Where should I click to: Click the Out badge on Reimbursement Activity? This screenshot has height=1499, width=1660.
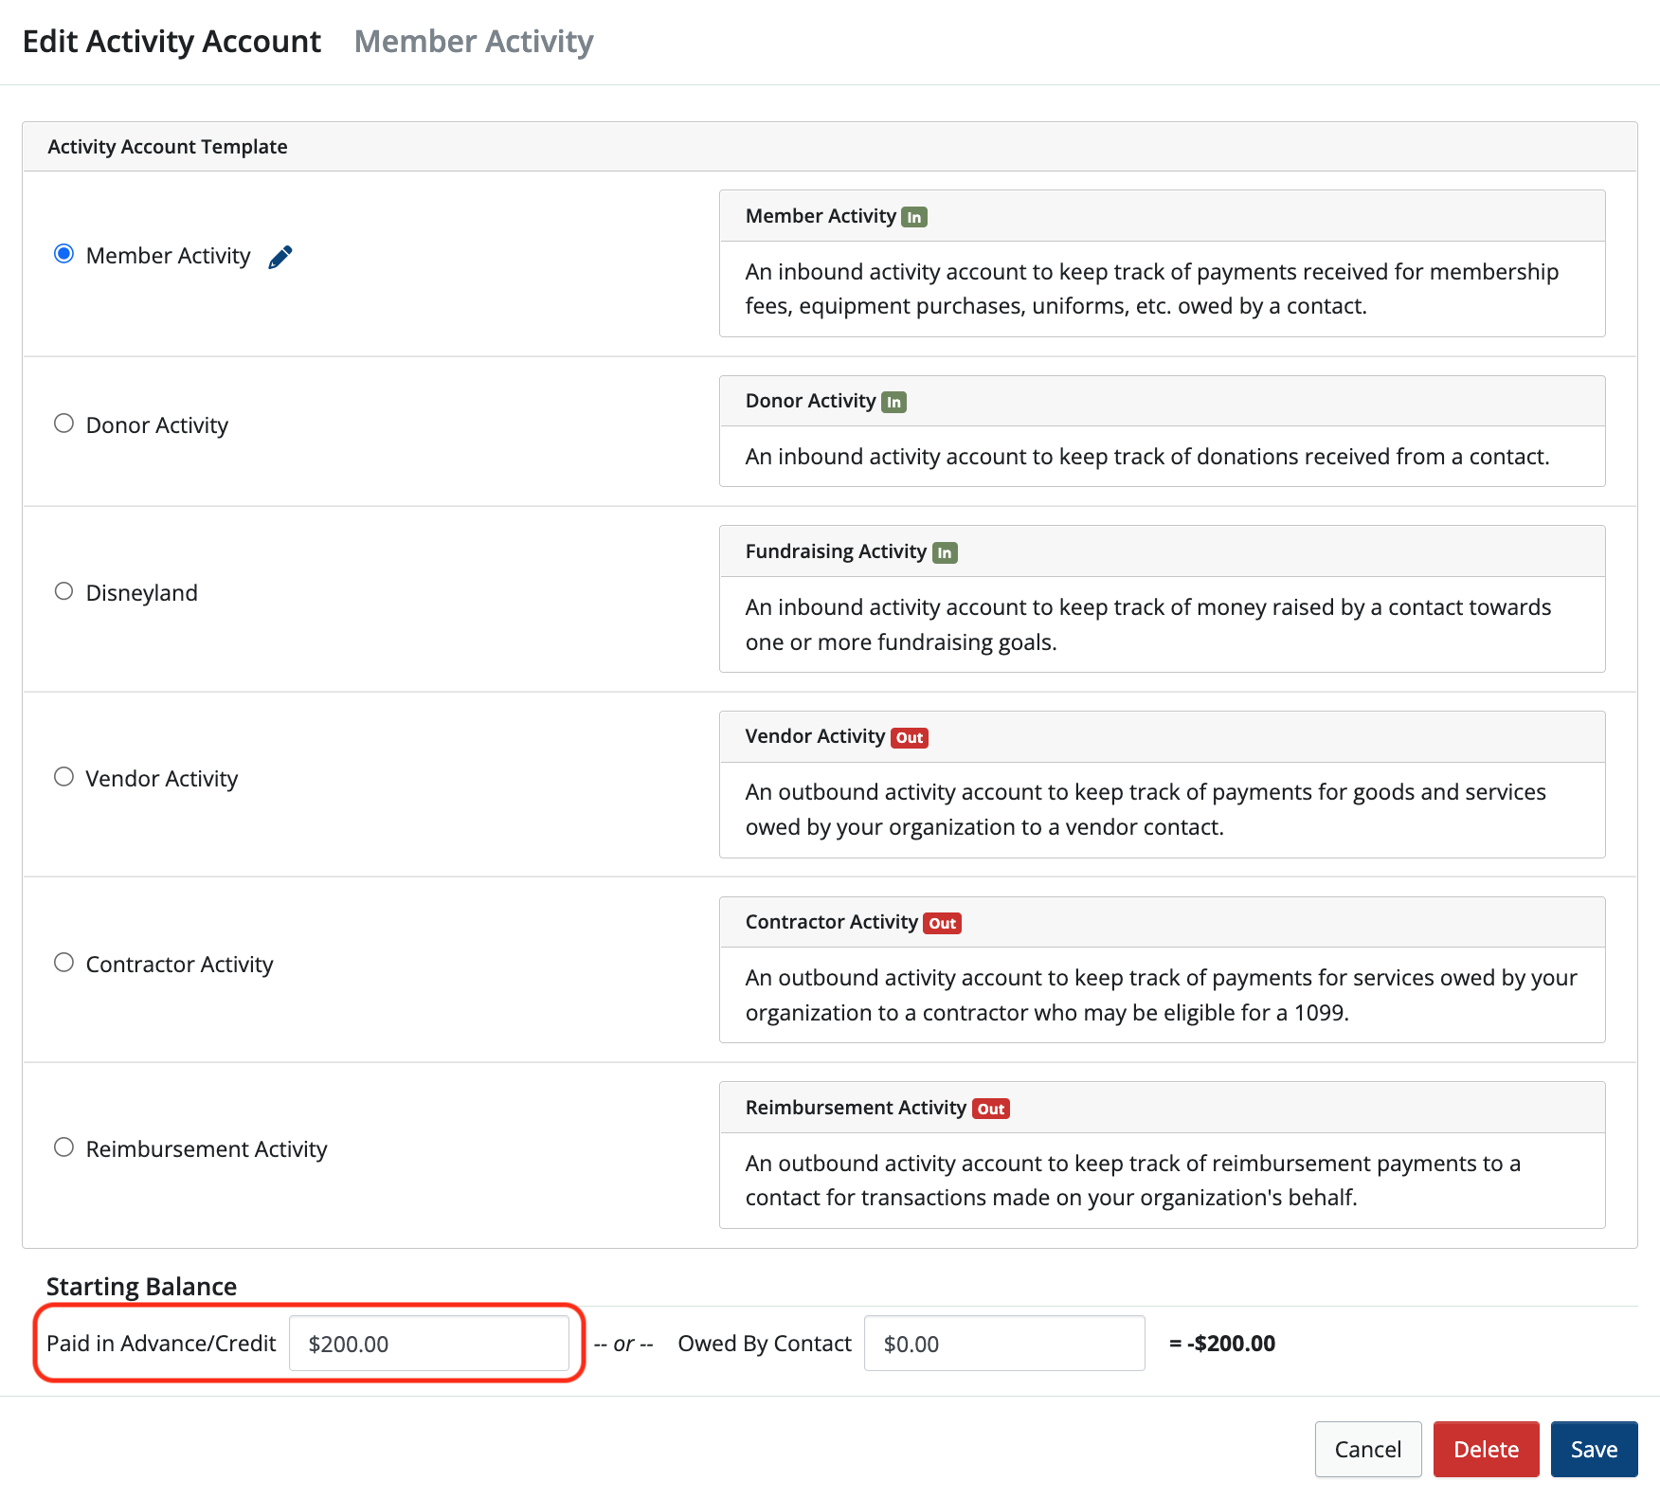(991, 1108)
